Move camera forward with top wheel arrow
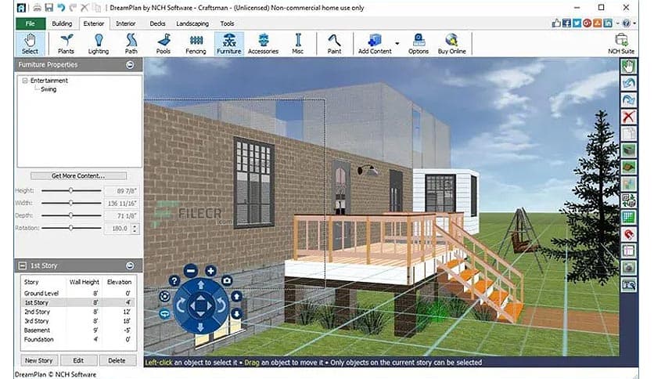 click(200, 285)
